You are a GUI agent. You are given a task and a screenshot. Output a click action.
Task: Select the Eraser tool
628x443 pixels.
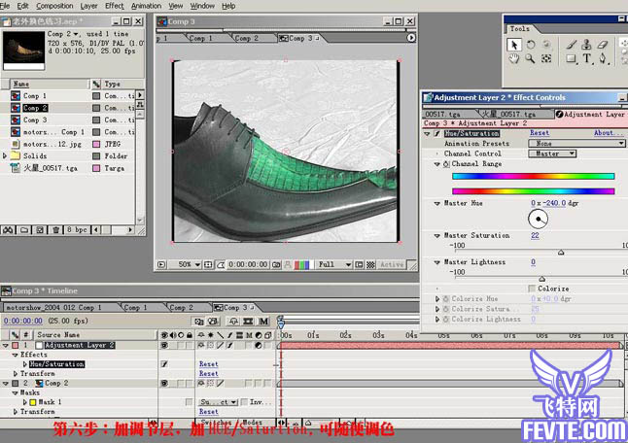click(x=603, y=45)
